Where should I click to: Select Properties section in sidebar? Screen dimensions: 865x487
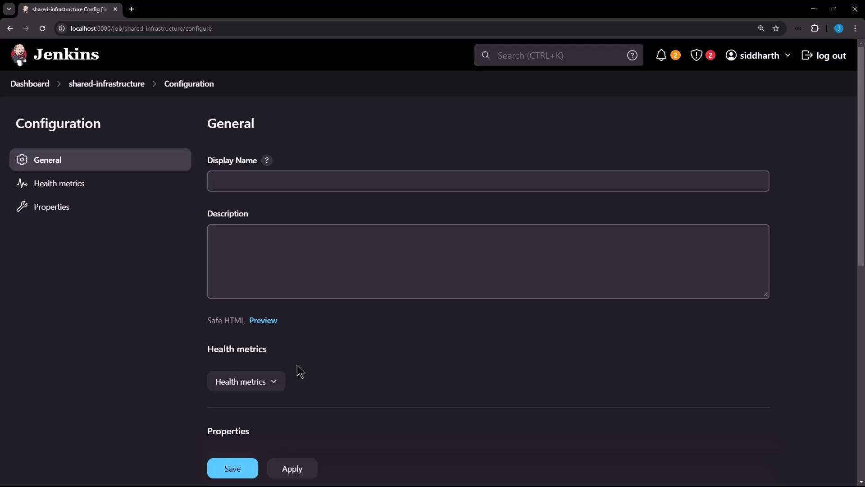(x=100, y=207)
